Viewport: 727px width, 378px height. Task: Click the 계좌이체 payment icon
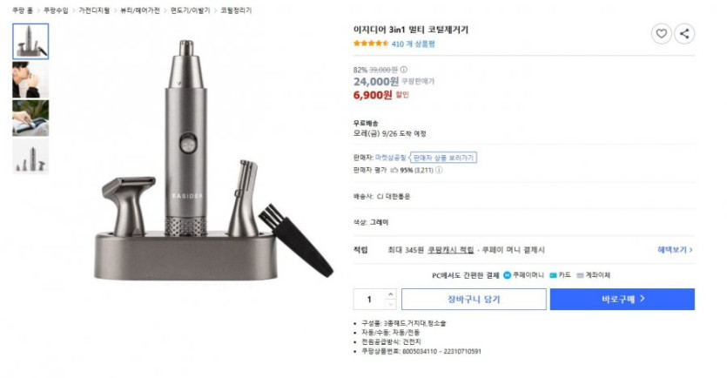[x=580, y=275]
